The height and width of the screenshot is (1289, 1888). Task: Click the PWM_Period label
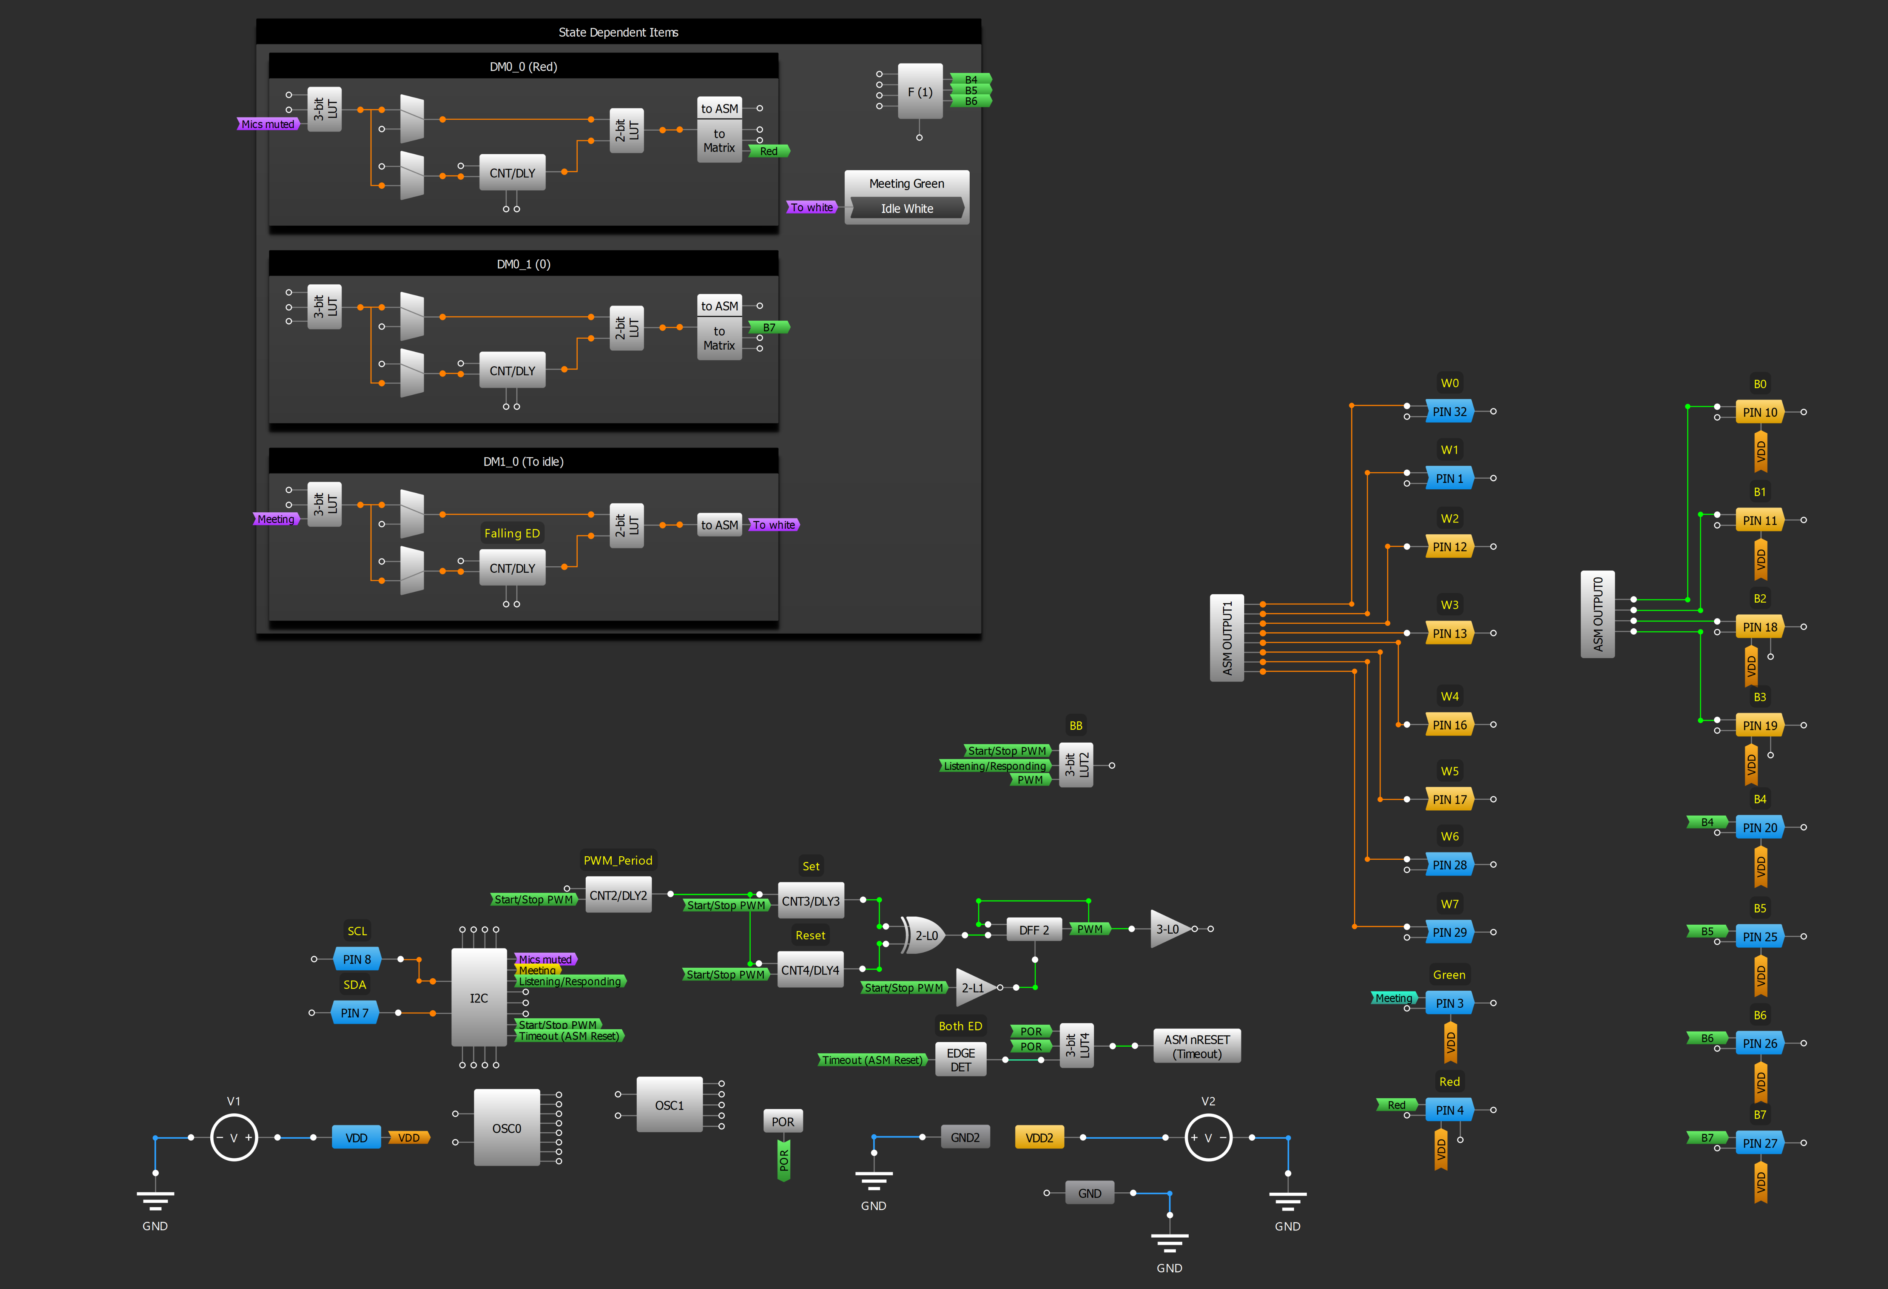click(618, 860)
